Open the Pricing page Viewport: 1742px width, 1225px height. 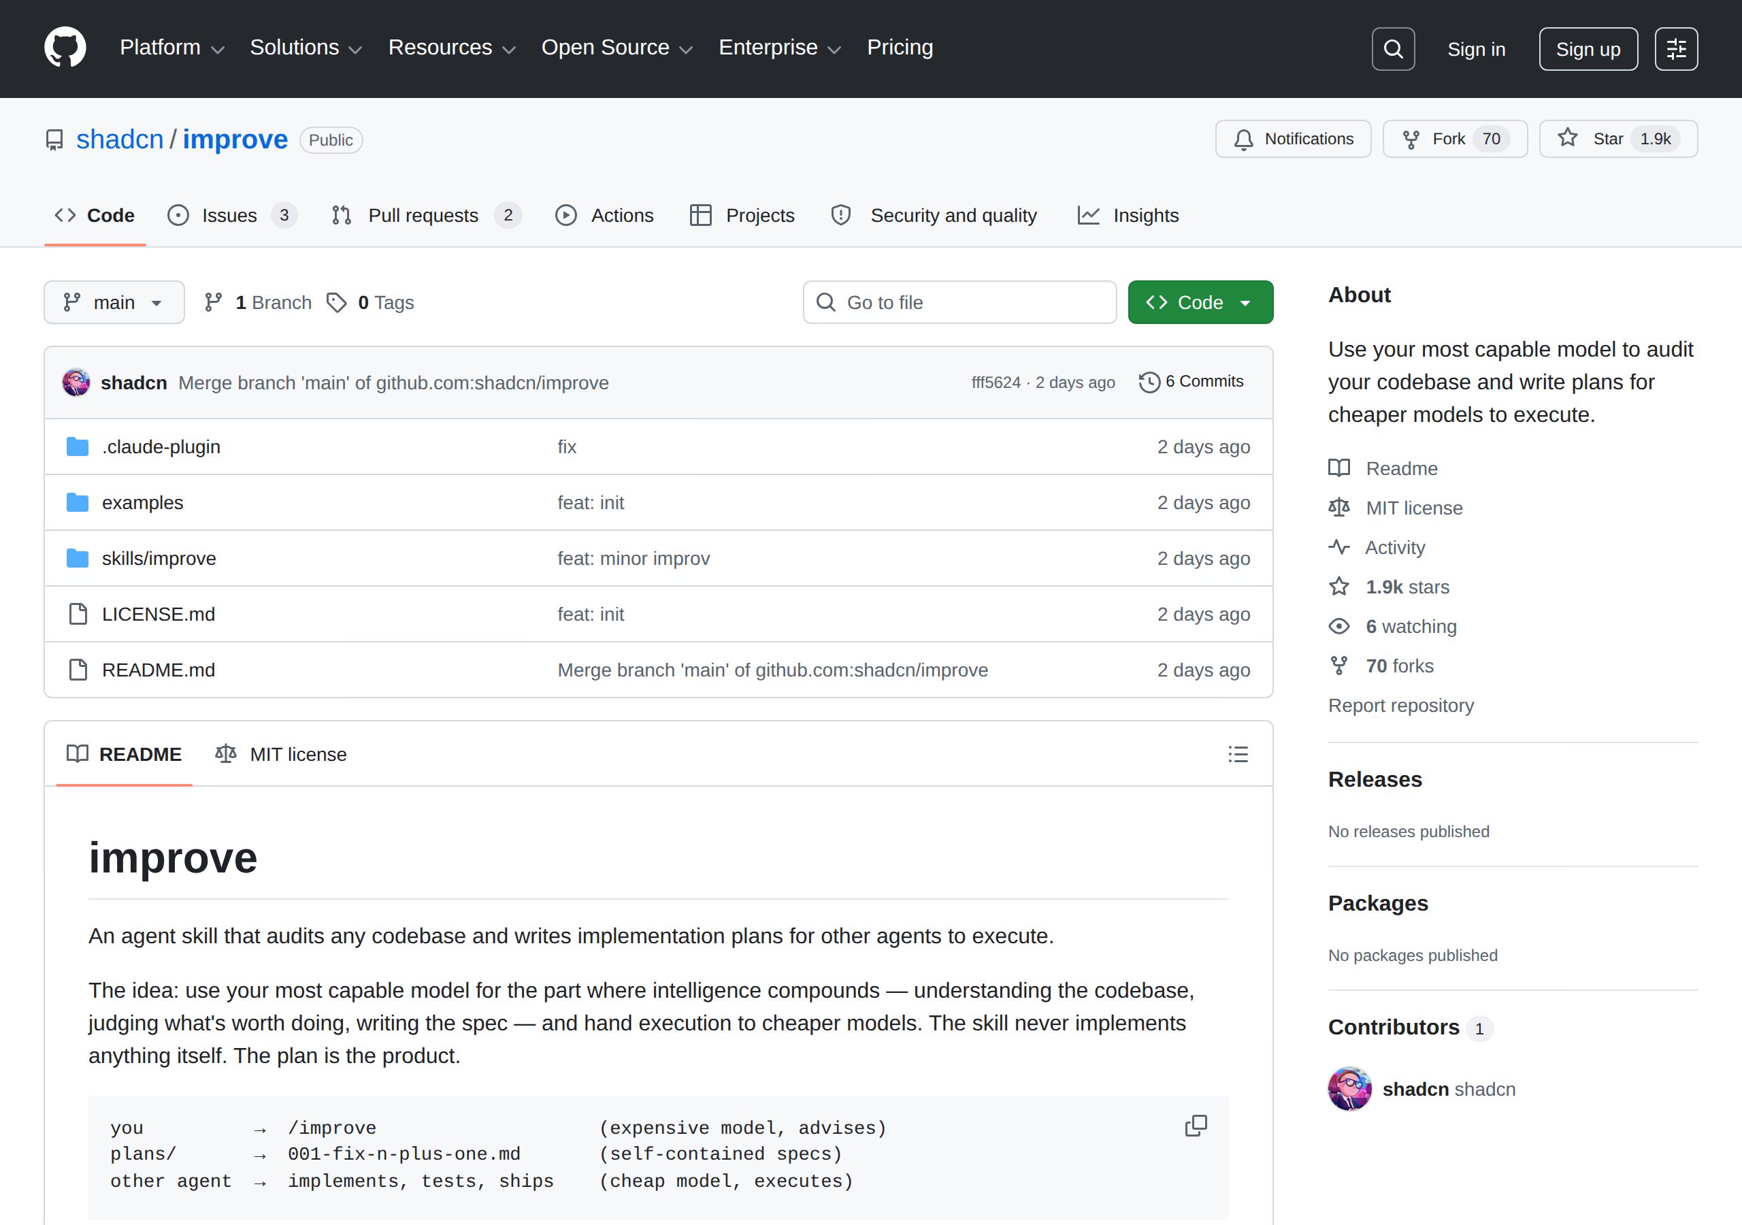click(x=900, y=48)
